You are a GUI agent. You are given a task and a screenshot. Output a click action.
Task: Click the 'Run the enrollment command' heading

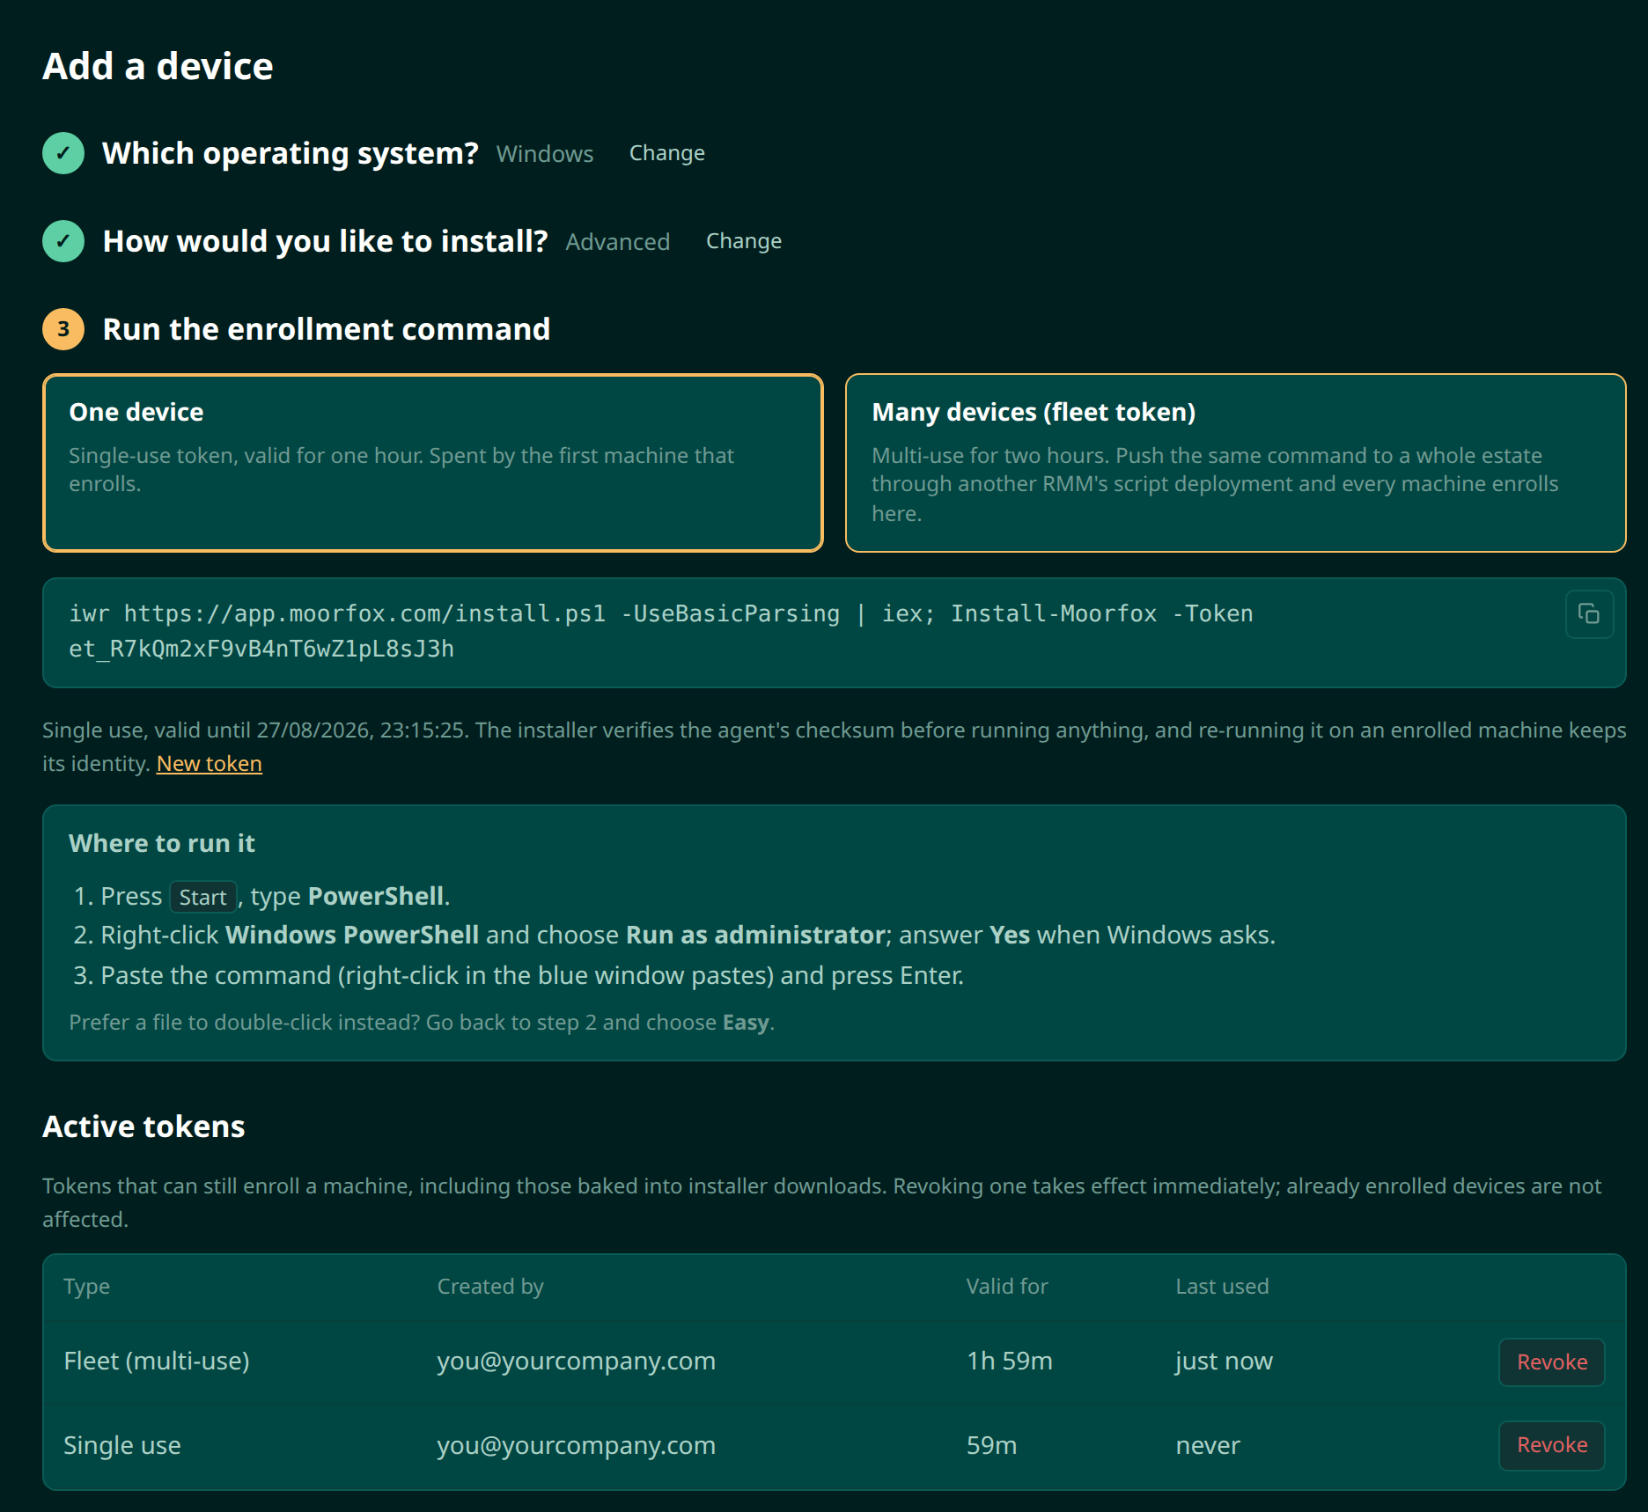point(327,329)
